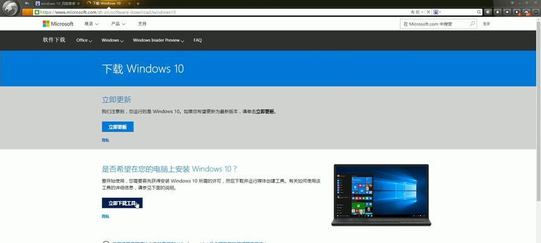The image size is (541, 243).
Task: Open 隐私 link under 立即更新
Action: tap(105, 140)
